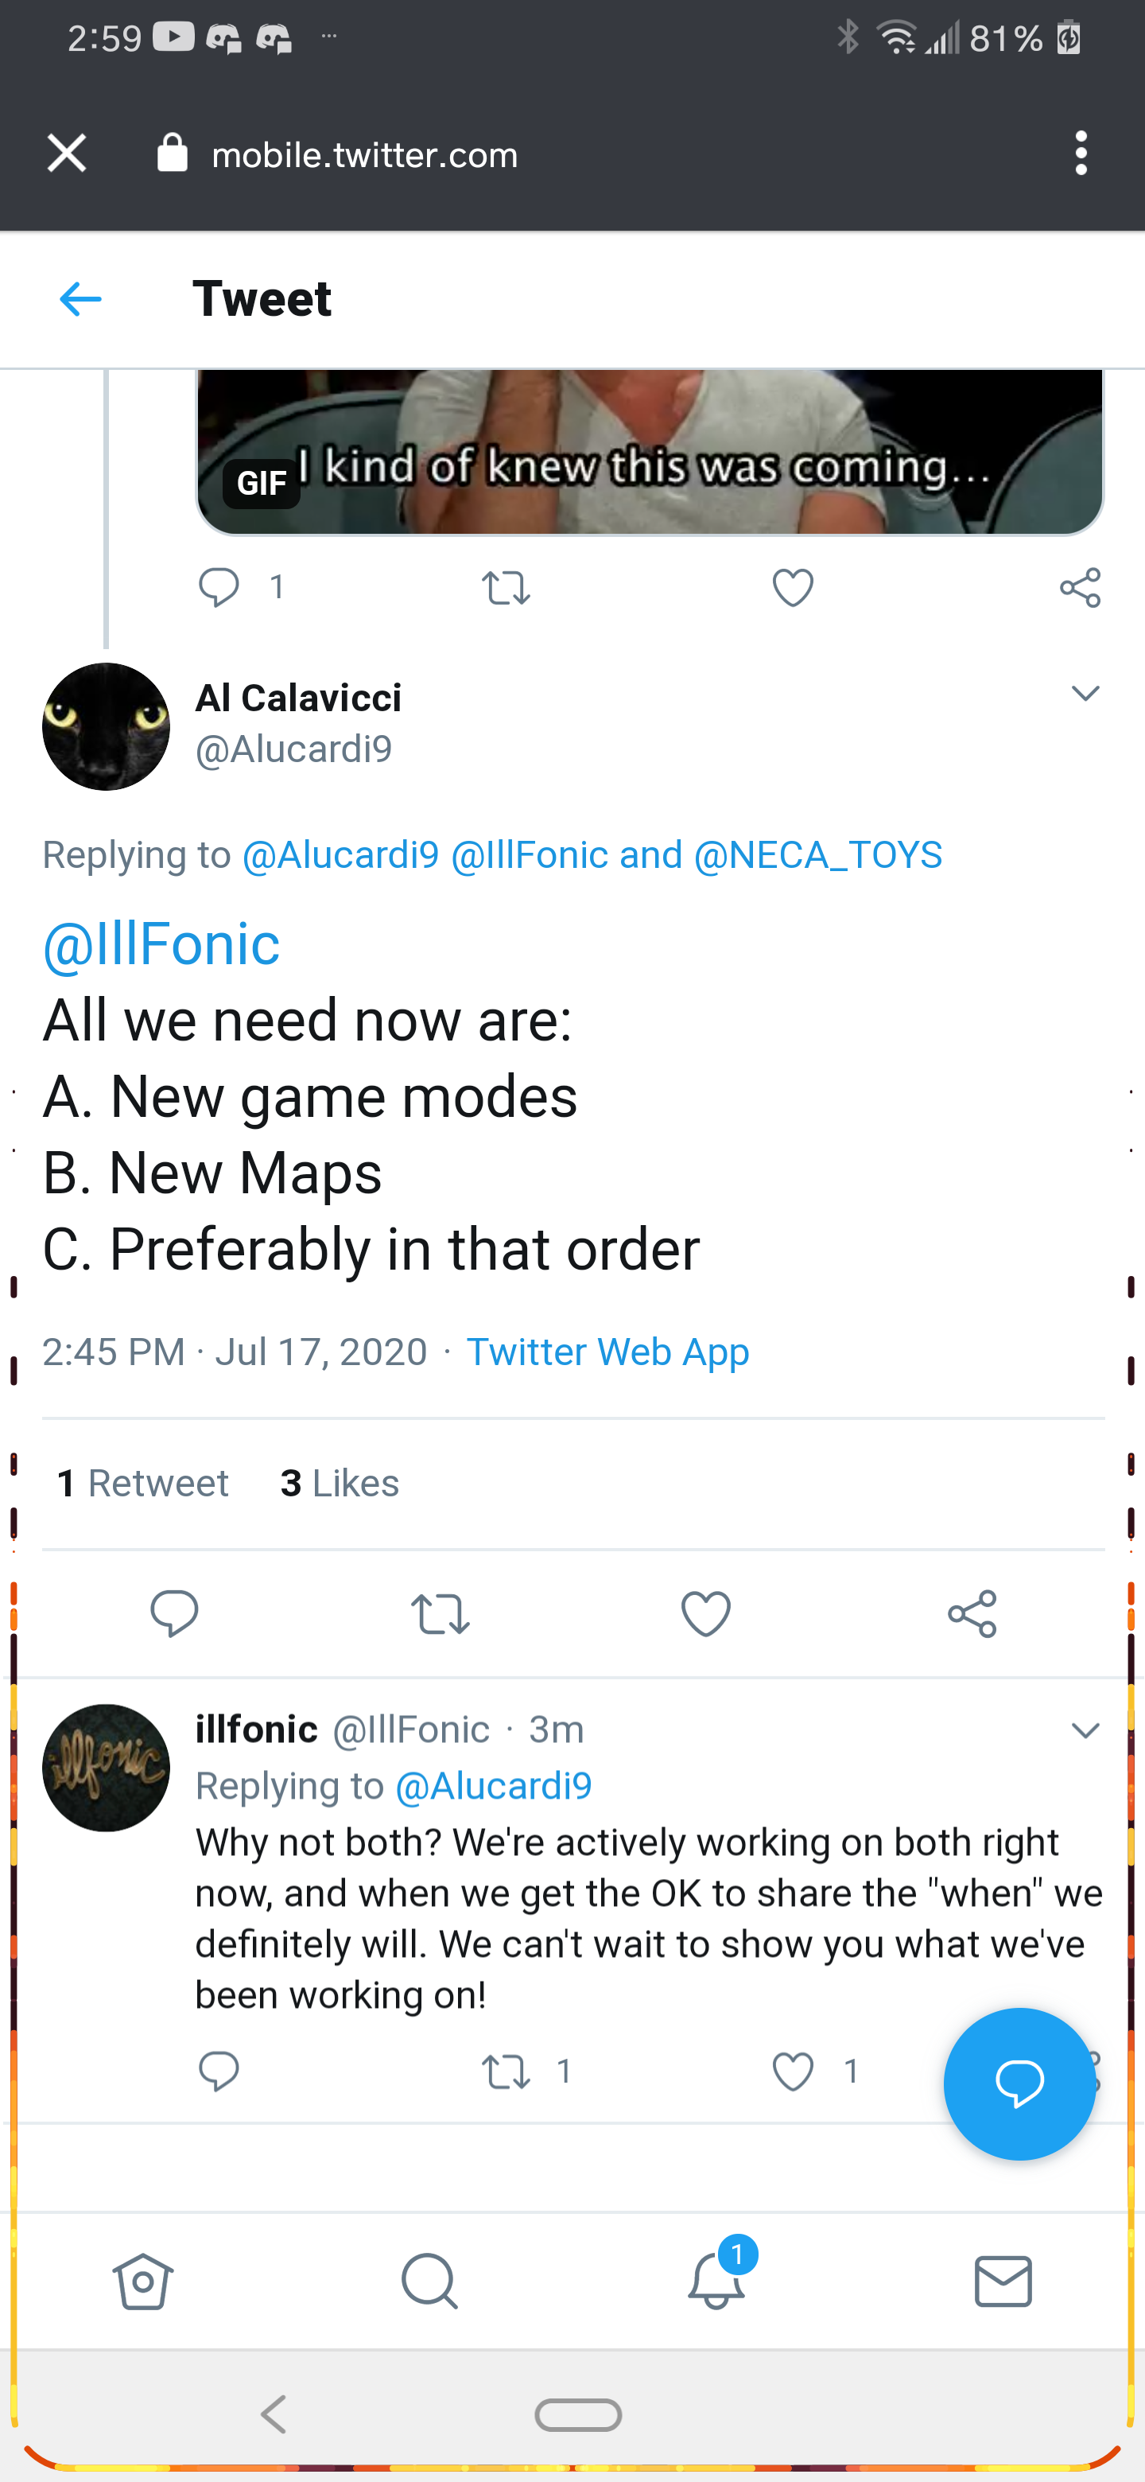View Al Calavicci's black cat profile picture
This screenshot has width=1145, height=2482.
pos(106,726)
